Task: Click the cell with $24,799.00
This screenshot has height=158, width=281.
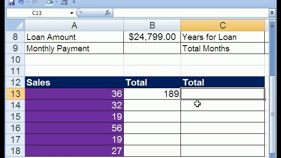Action: [x=152, y=37]
